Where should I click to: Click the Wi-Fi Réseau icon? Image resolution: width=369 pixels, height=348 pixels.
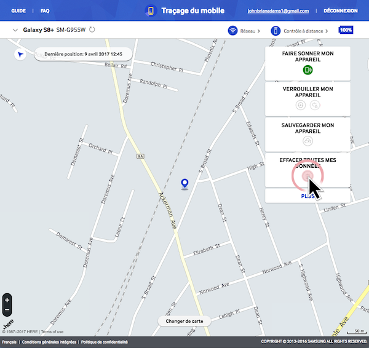(x=232, y=31)
